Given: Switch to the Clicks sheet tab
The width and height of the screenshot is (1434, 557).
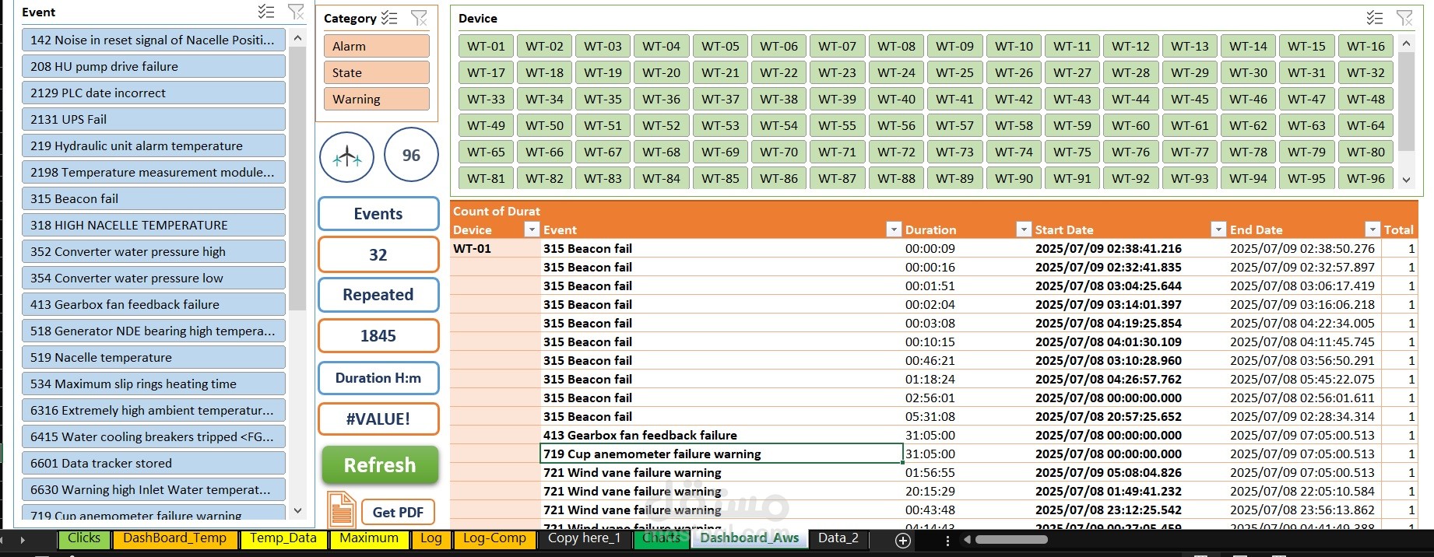Looking at the screenshot, I should point(84,538).
